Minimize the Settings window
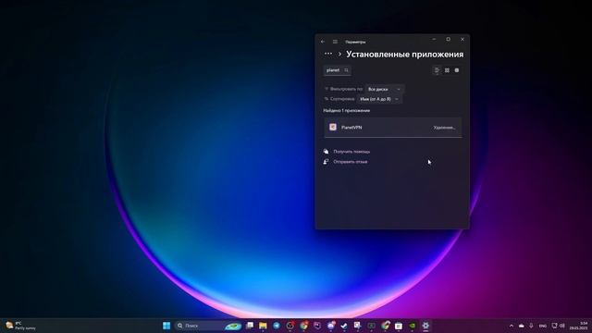Image resolution: width=592 pixels, height=333 pixels. (434, 39)
